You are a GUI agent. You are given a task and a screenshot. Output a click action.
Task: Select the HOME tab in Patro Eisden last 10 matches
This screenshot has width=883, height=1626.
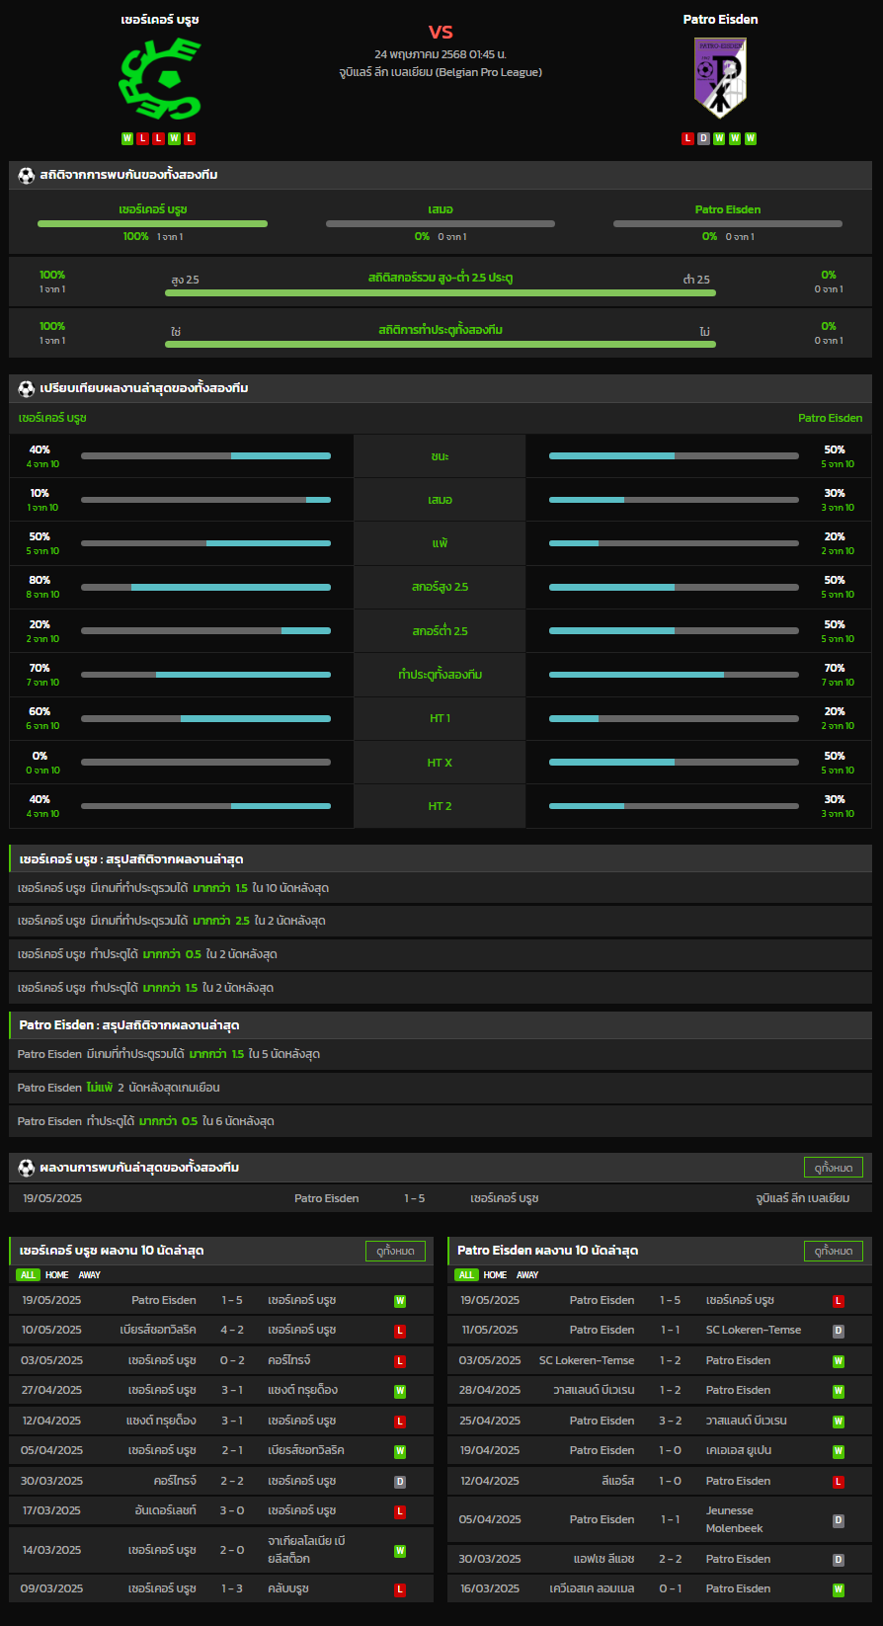(495, 1275)
